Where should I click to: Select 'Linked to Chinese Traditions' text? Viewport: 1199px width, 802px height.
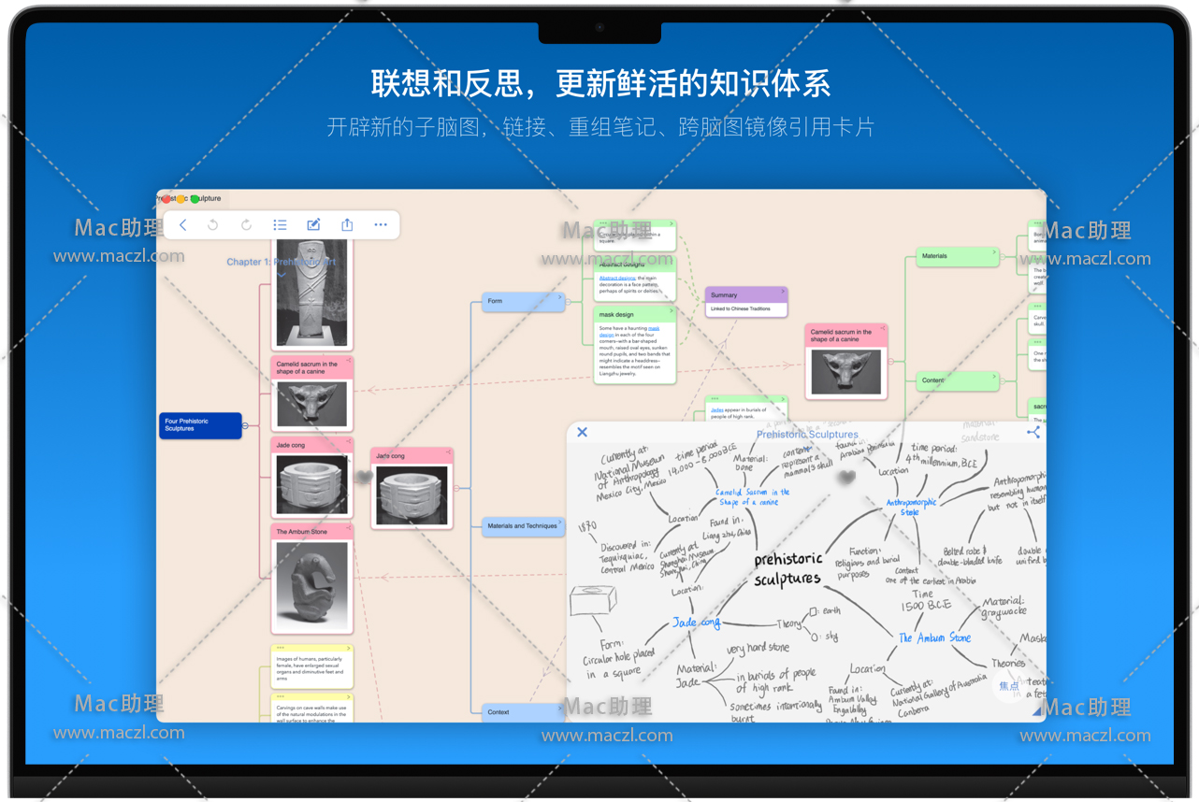[741, 309]
